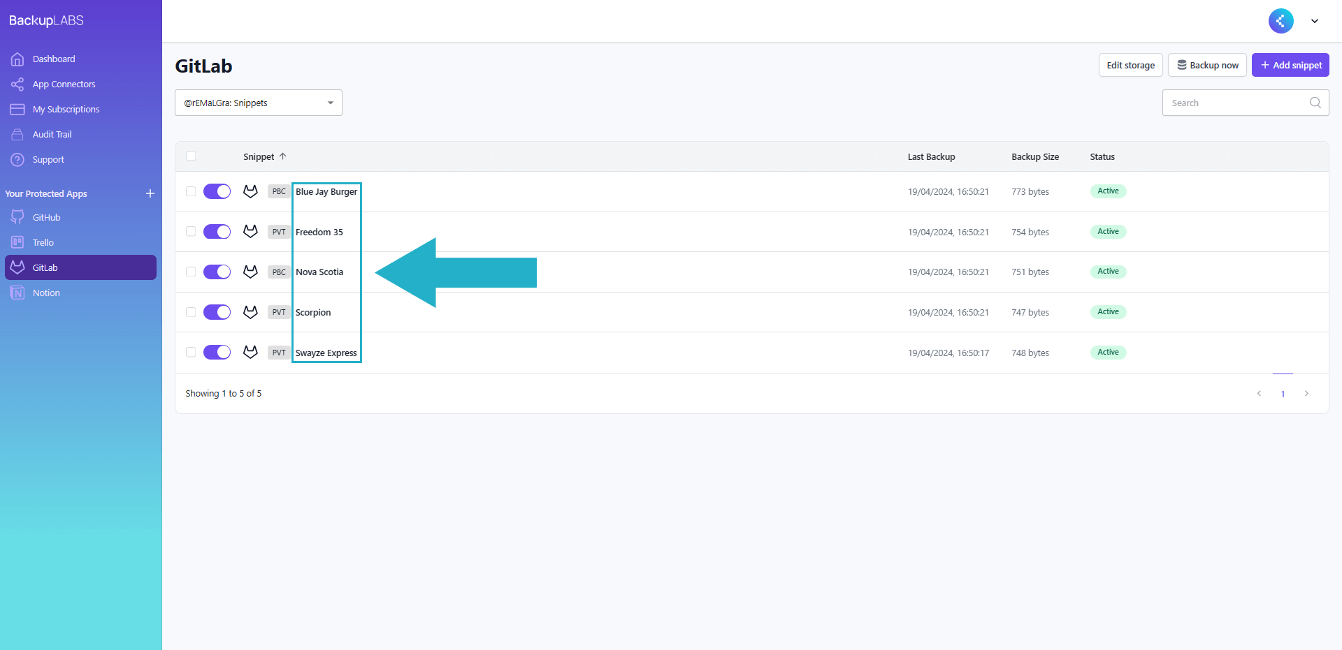The width and height of the screenshot is (1342, 650).
Task: Tick checkbox for Nova Scotia
Action: coord(191,272)
